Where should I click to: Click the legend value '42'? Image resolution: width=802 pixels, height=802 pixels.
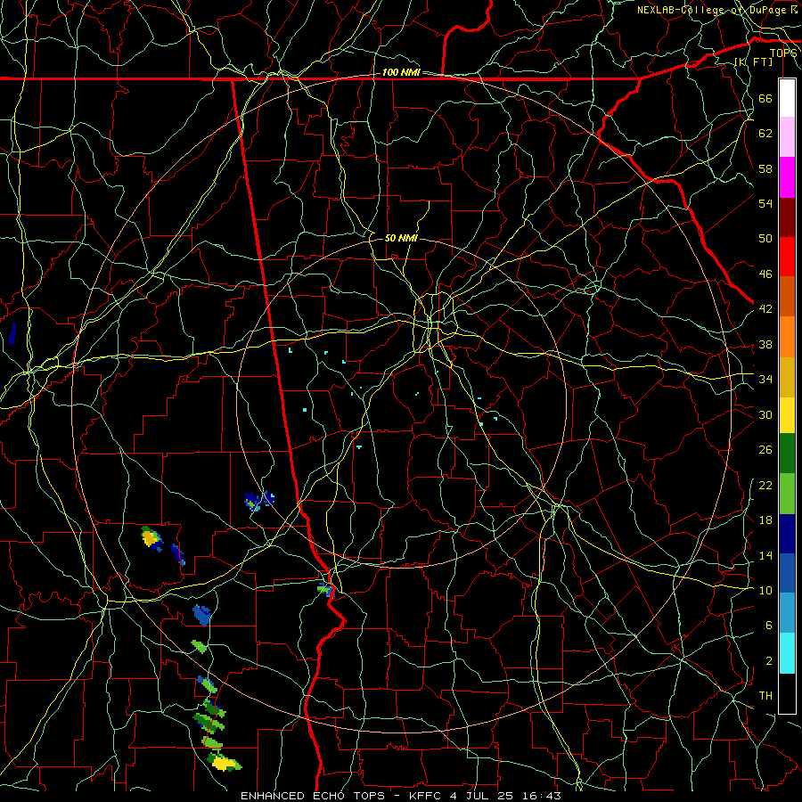click(x=765, y=309)
